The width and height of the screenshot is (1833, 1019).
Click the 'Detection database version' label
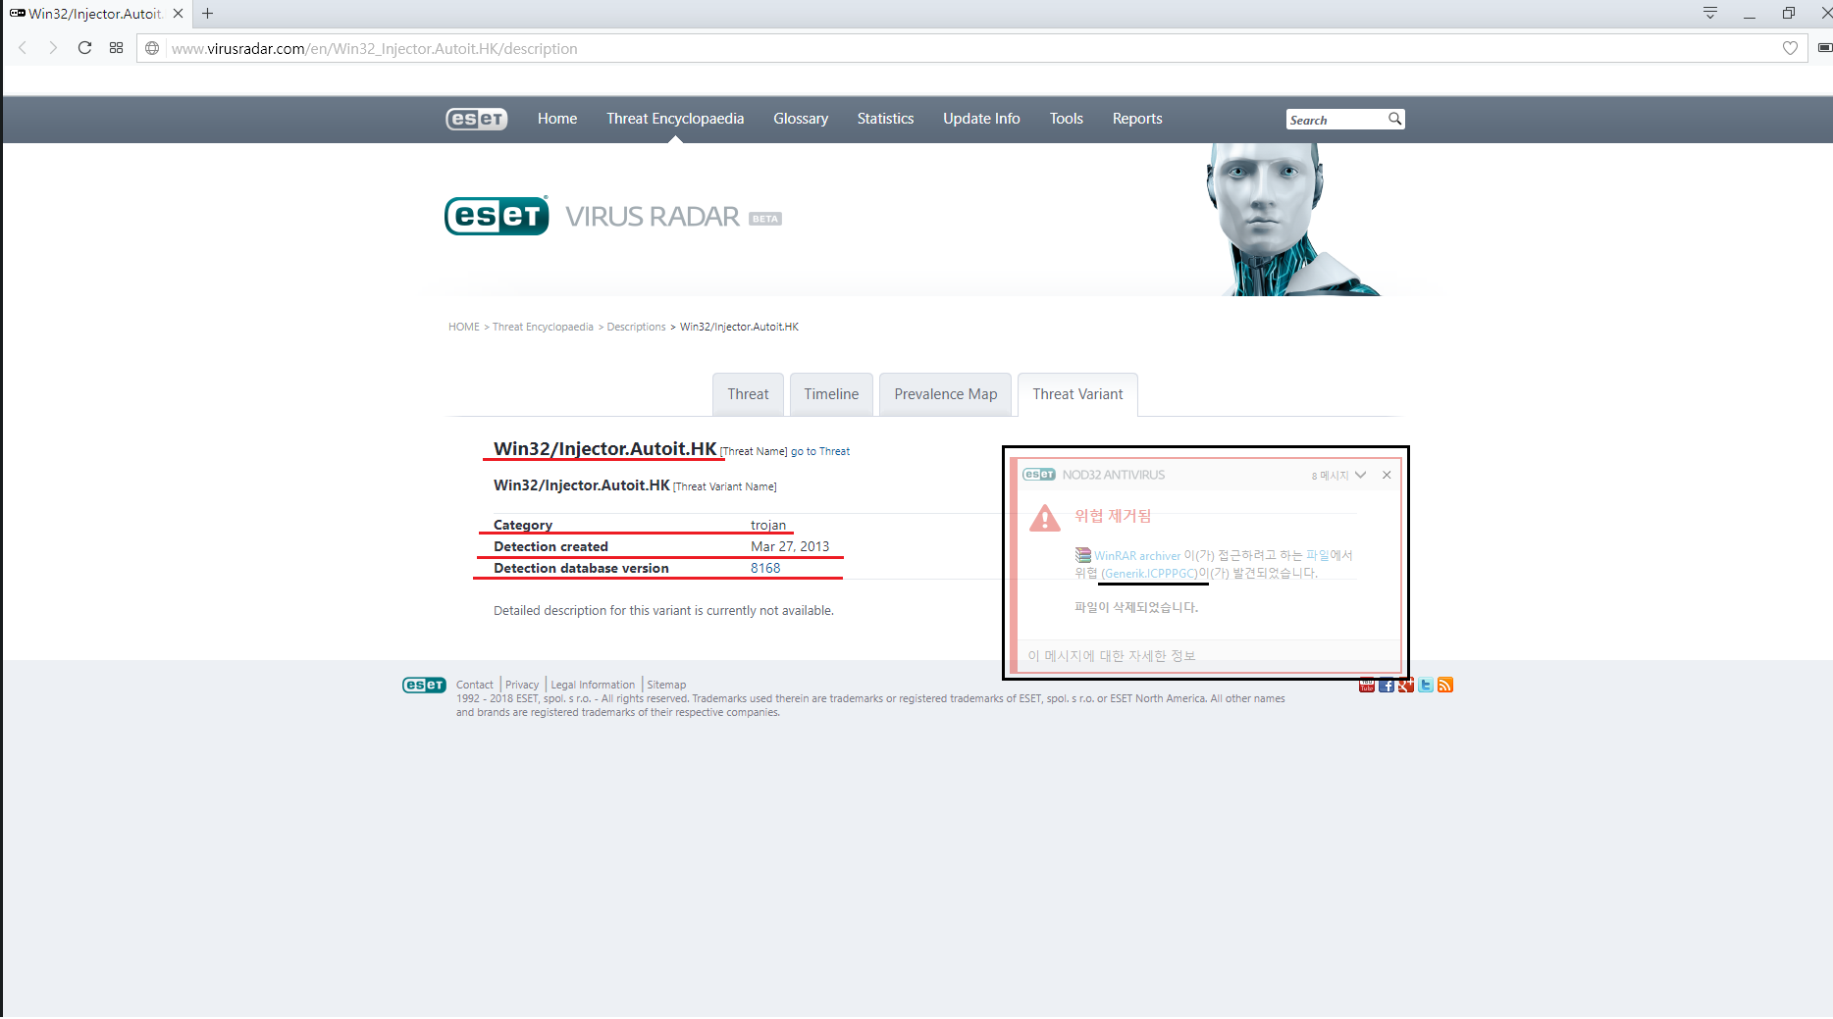(x=581, y=568)
